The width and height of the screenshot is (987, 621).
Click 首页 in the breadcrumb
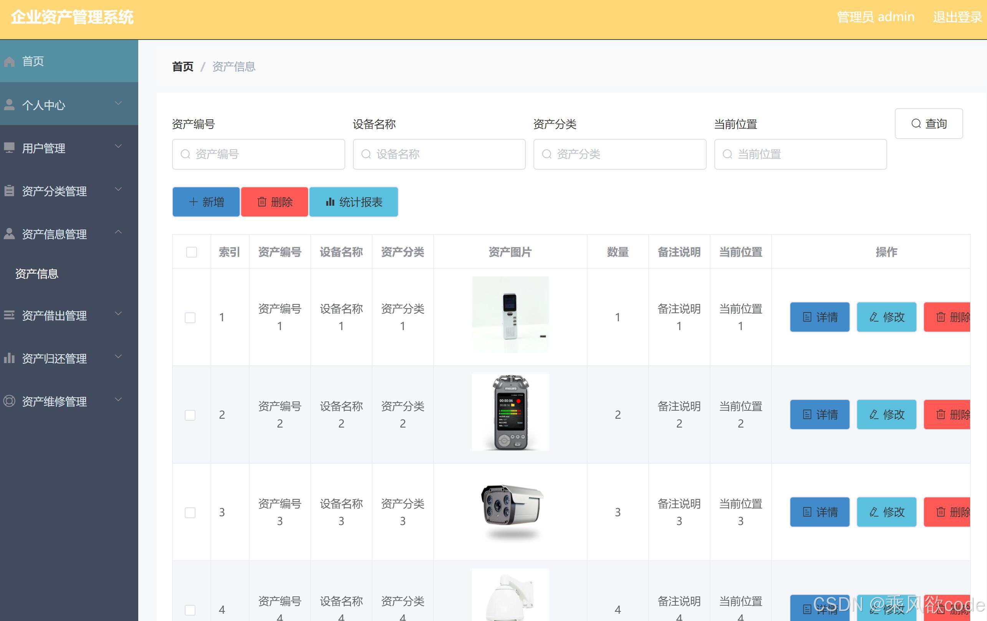pyautogui.click(x=183, y=66)
